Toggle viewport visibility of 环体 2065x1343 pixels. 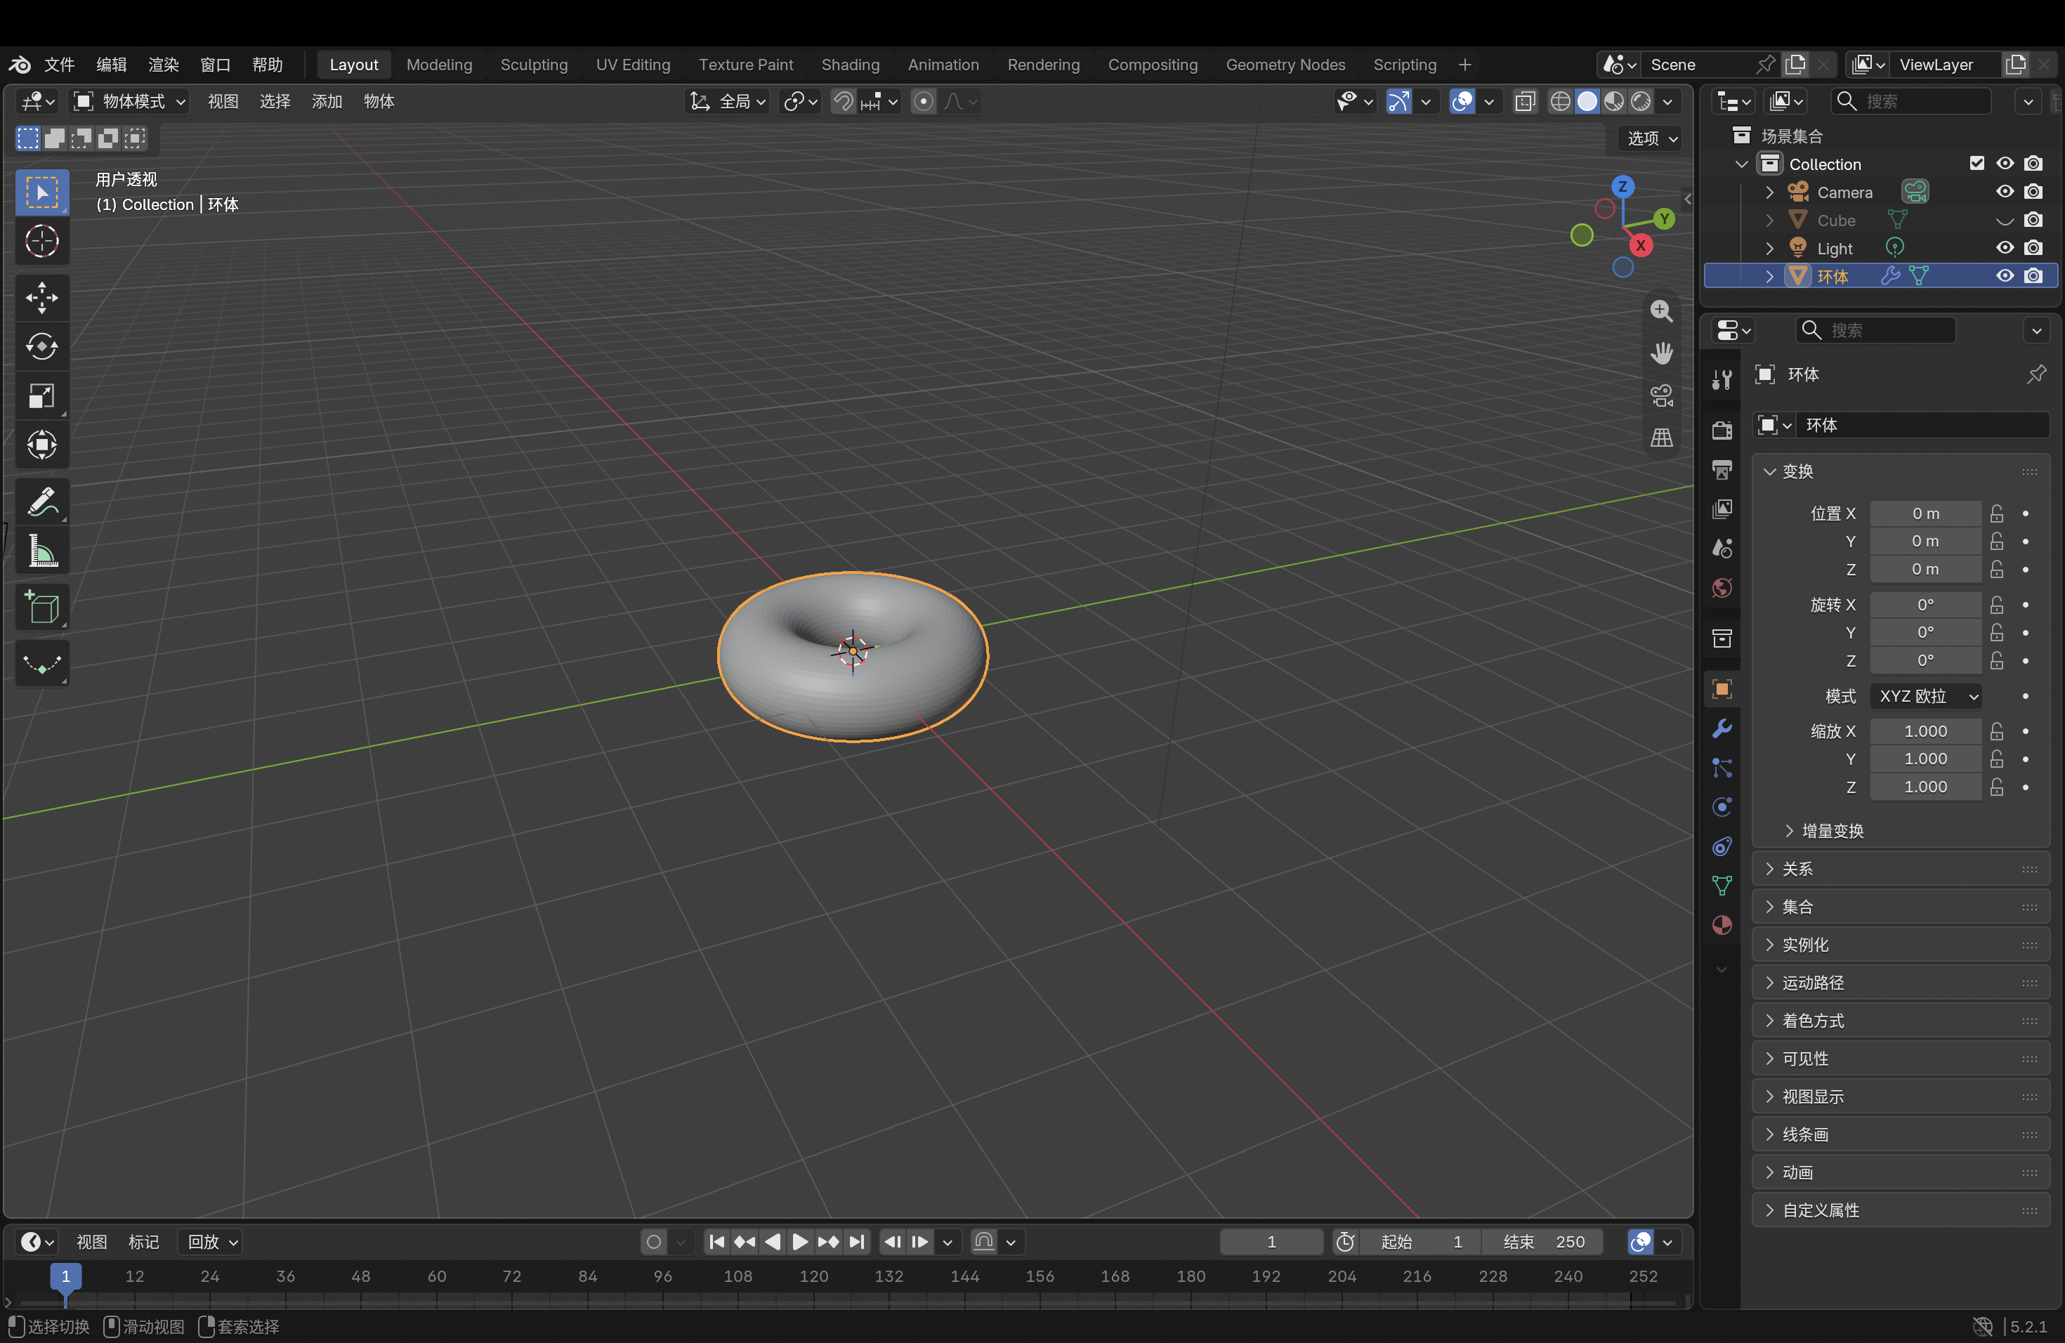pos(2005,276)
